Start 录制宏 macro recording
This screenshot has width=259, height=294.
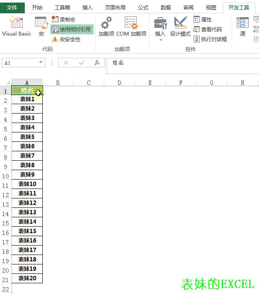(x=64, y=19)
